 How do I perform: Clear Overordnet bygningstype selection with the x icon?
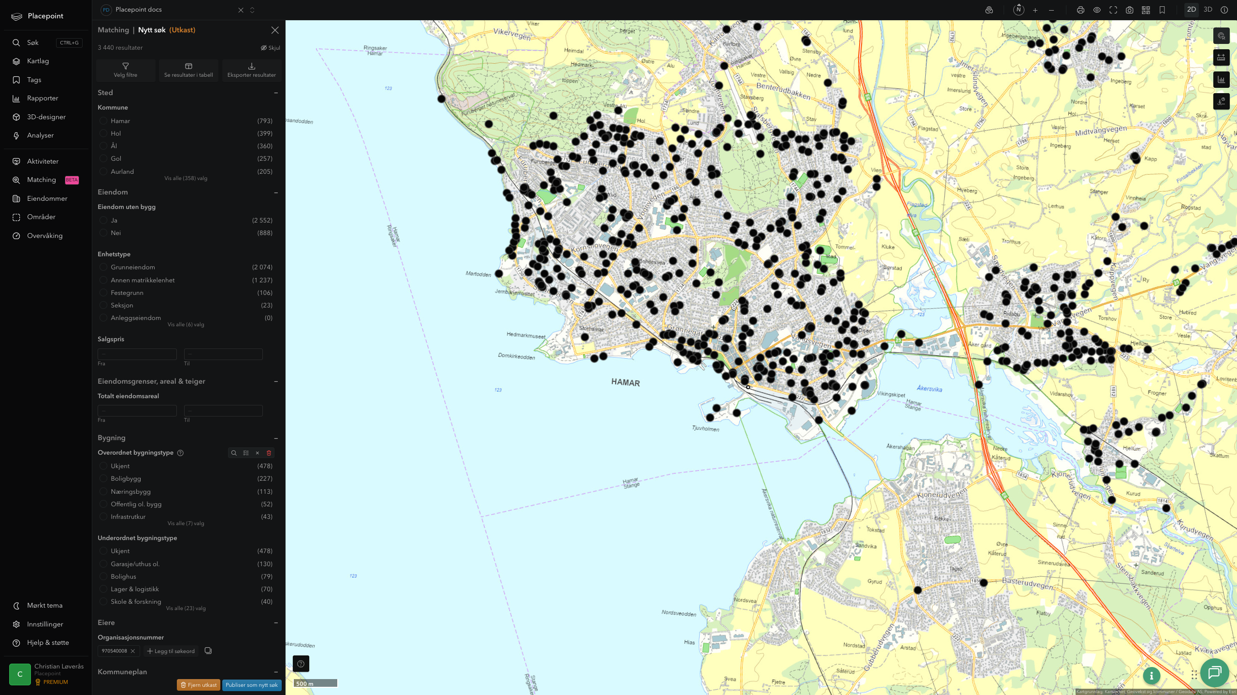pos(258,453)
